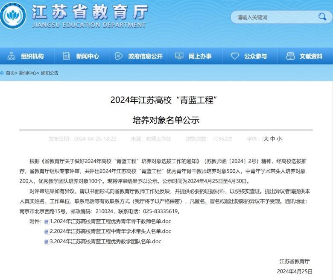333x280 pixels.
Task: Set font size to 中
Action: [272, 139]
